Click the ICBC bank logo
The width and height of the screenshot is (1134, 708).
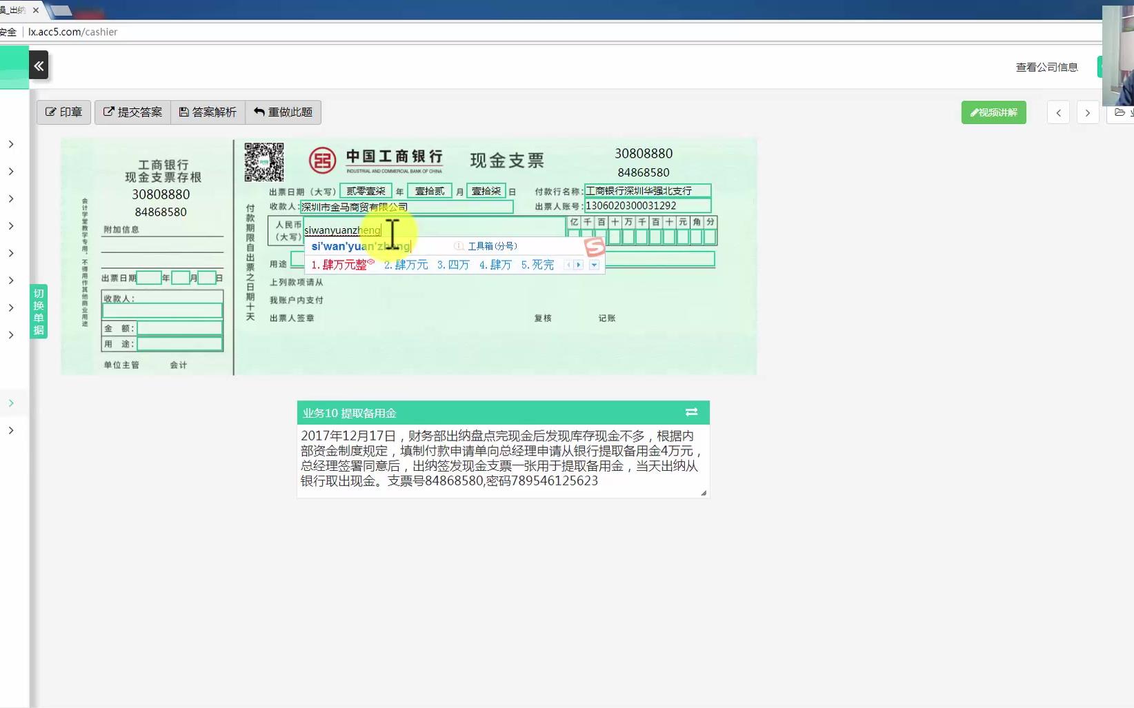[x=322, y=161]
